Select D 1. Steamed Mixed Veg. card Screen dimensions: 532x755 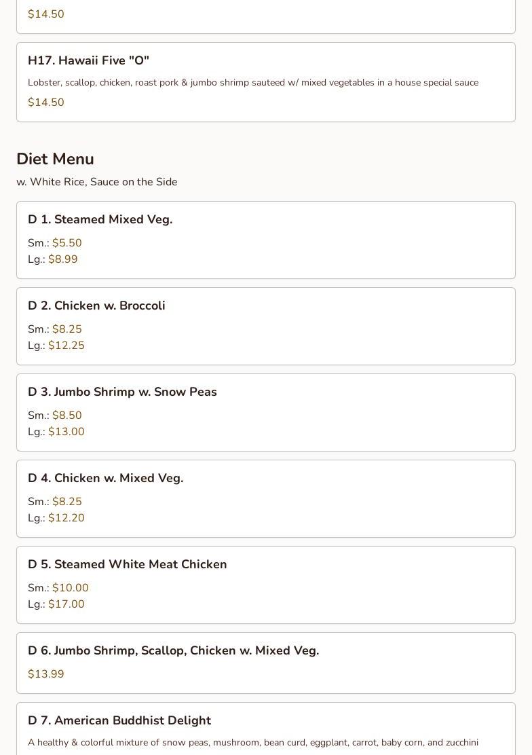[x=266, y=240]
